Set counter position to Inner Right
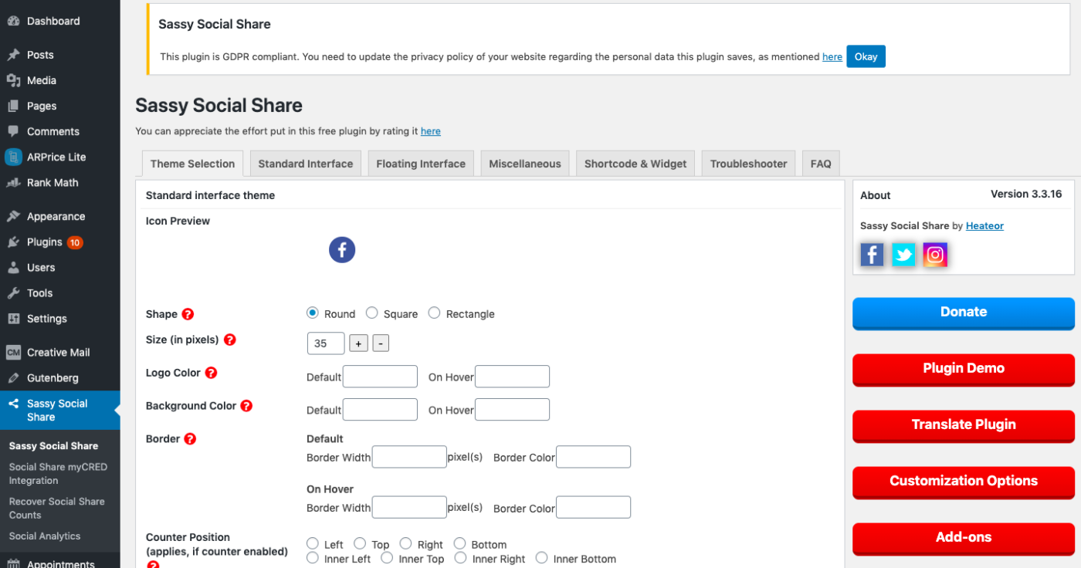 coord(461,558)
